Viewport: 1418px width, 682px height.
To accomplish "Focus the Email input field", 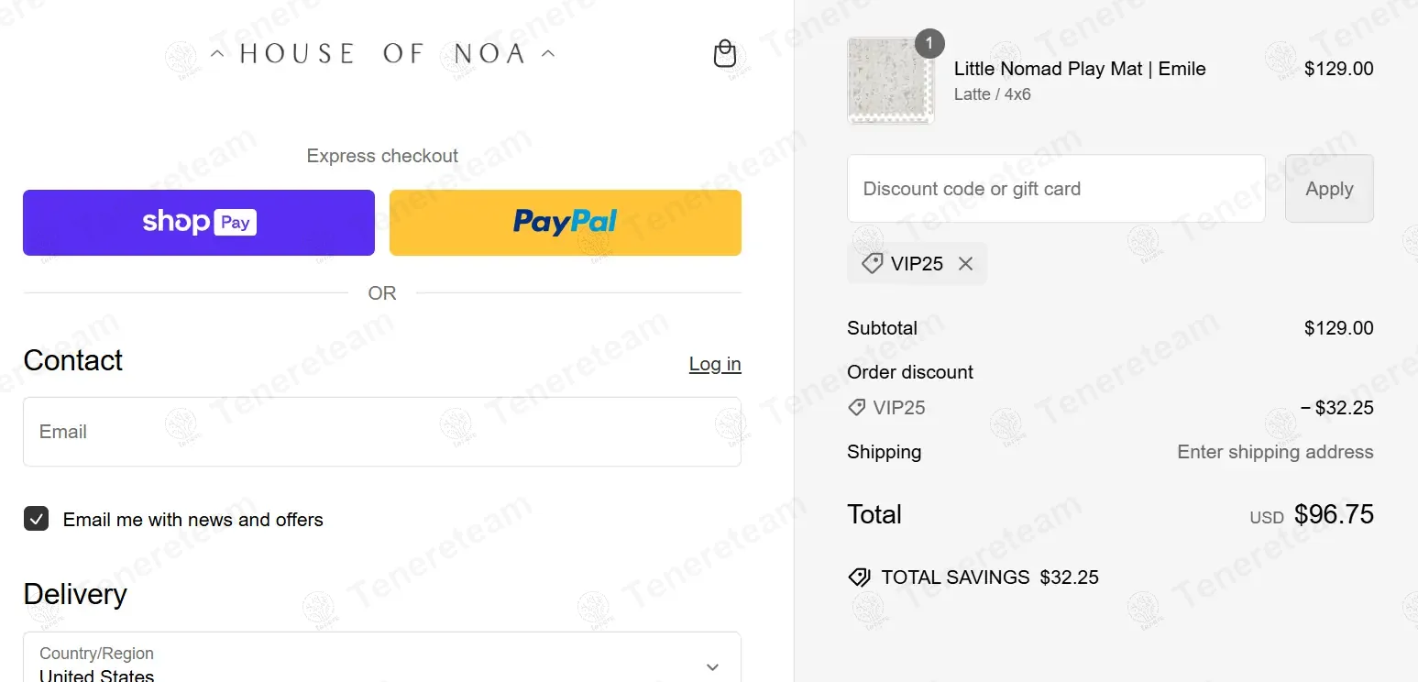I will pyautogui.click(x=381, y=432).
